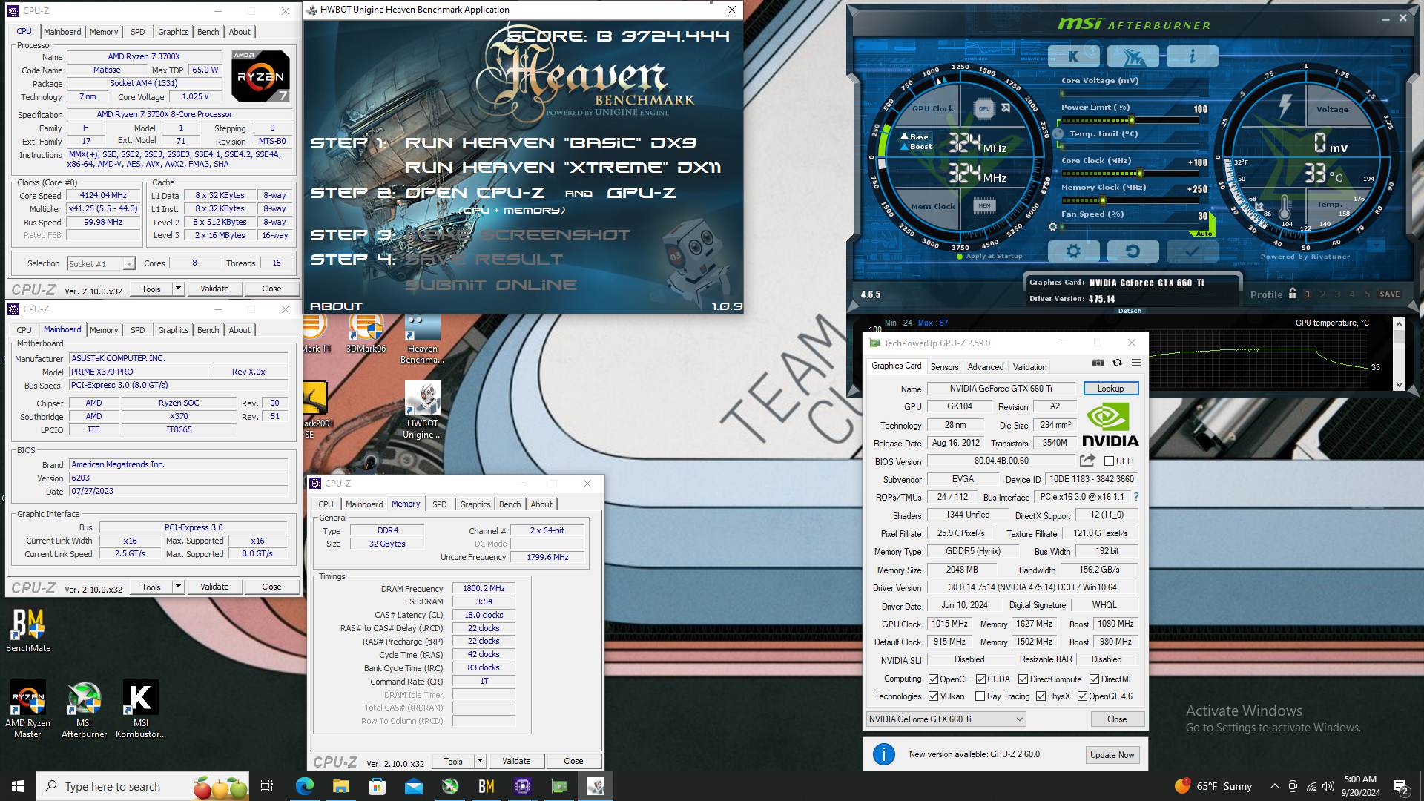Click ABOUT in HWBOT Heaven window

click(336, 306)
